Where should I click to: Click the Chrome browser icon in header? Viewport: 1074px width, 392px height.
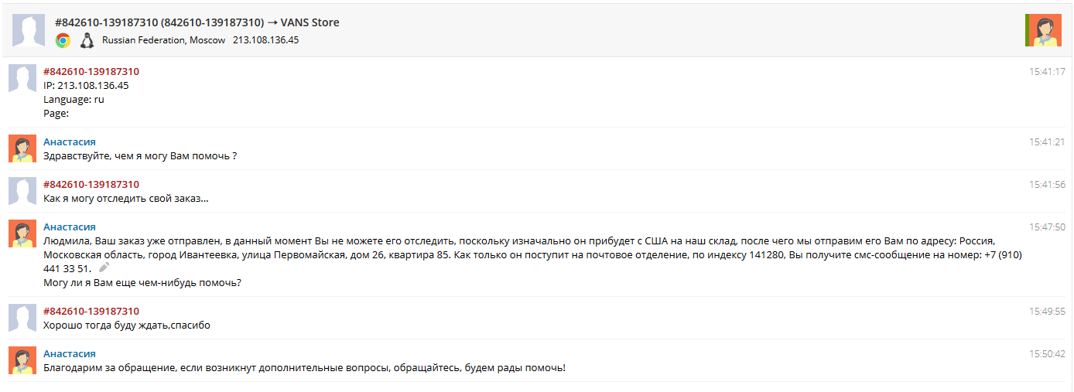click(63, 40)
